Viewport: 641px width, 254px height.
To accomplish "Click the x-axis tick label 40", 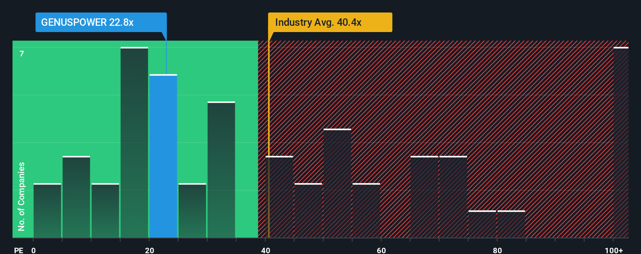I will pyautogui.click(x=266, y=250).
